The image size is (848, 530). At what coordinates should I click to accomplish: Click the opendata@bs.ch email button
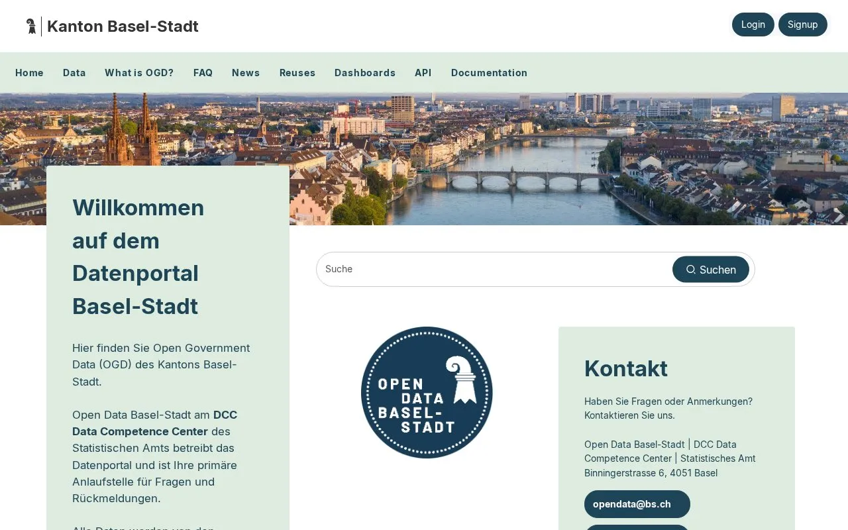637,504
